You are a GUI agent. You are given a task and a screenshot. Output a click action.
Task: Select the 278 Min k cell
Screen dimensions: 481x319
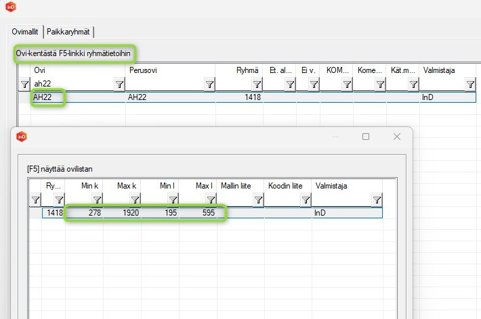click(x=84, y=213)
